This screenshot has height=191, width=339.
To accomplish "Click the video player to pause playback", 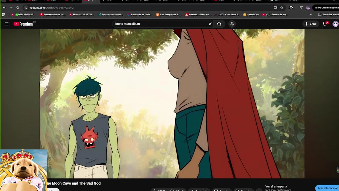I will click(172, 104).
